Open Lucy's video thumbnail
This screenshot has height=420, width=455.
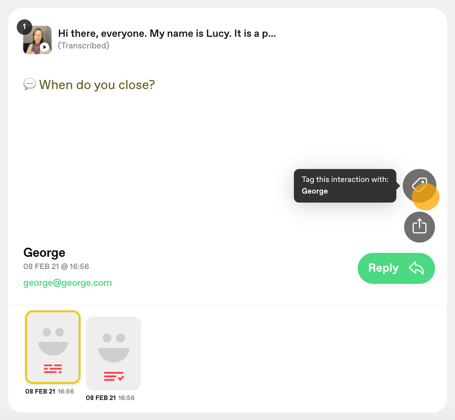37,40
